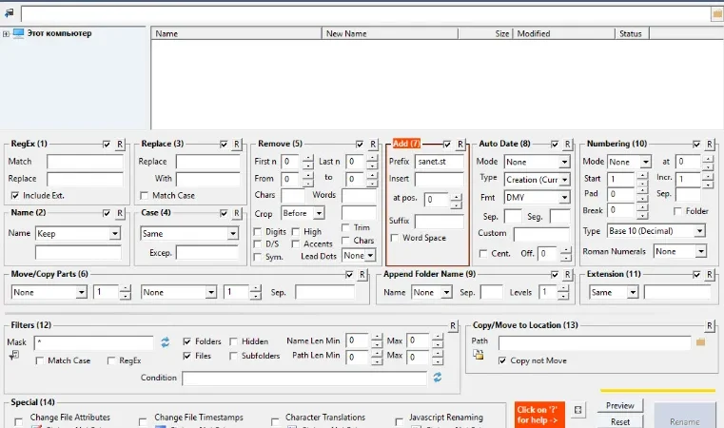
Task: Enable the Subfolders filter checkbox
Action: click(x=233, y=356)
